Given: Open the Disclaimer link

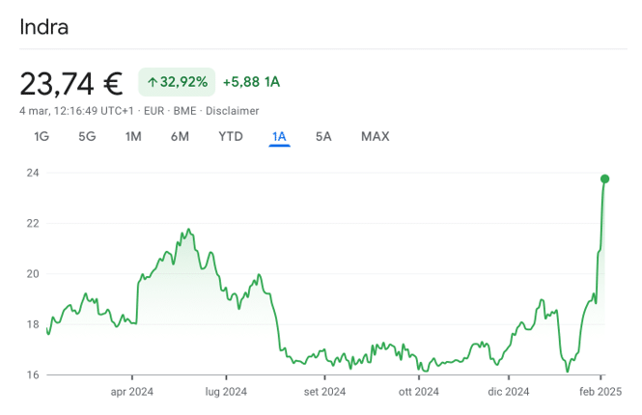Looking at the screenshot, I should coord(232,111).
